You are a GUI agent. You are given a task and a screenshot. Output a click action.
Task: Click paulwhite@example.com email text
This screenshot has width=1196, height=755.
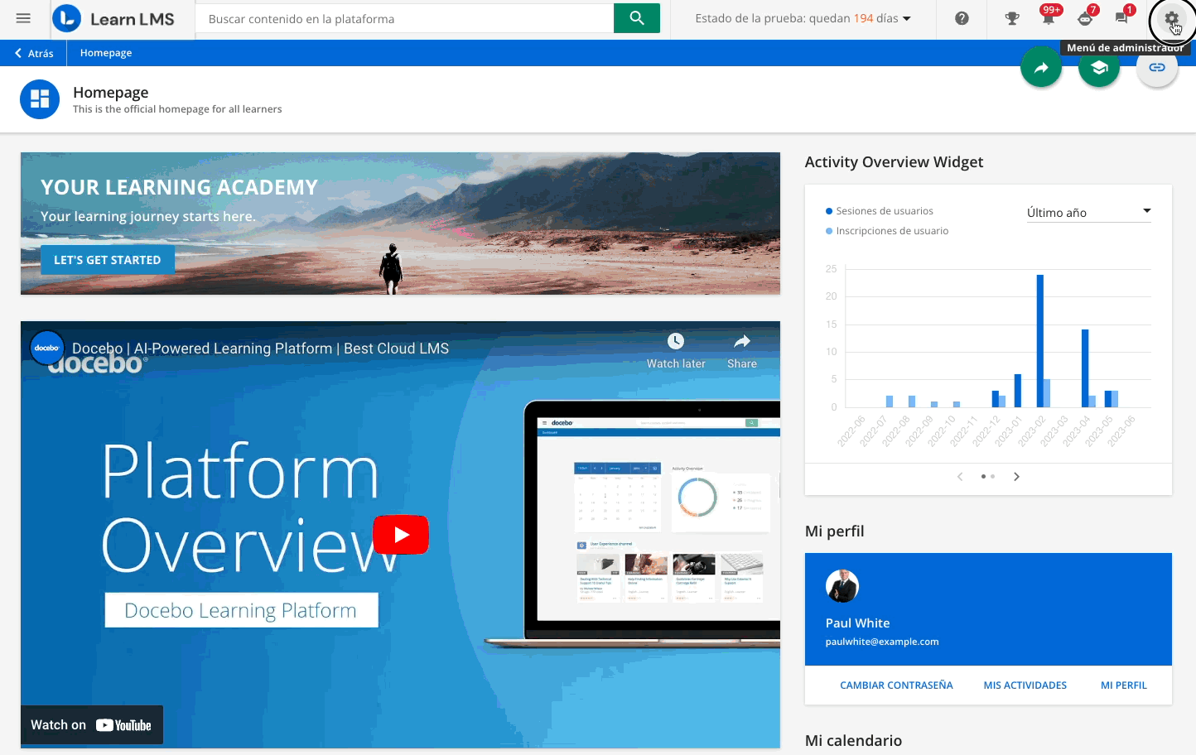[x=882, y=642]
